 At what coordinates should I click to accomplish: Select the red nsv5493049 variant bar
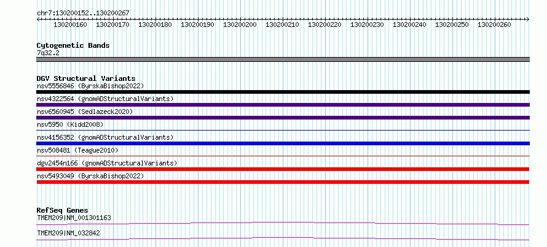point(283,182)
